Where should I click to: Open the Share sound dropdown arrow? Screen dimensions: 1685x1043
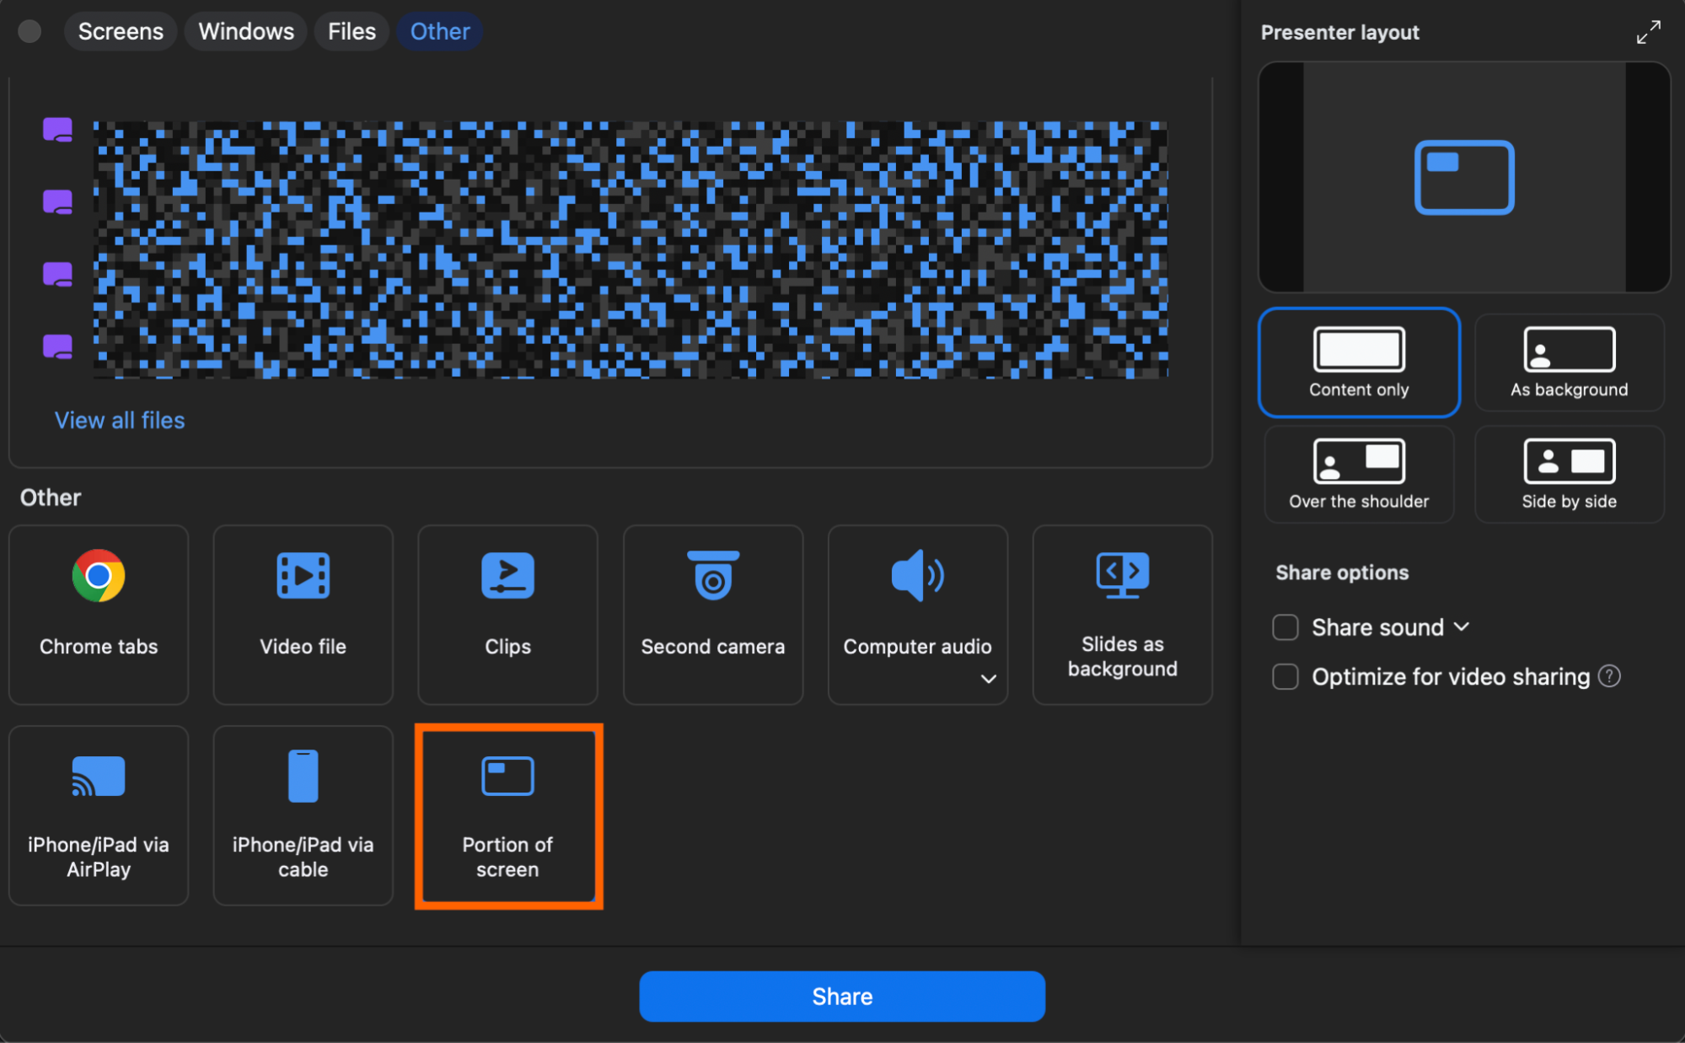pyautogui.click(x=1462, y=626)
